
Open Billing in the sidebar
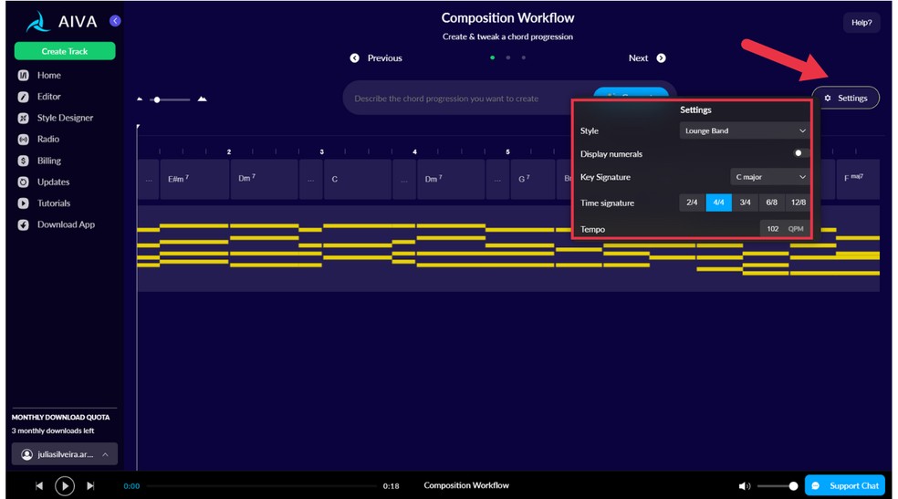click(48, 161)
